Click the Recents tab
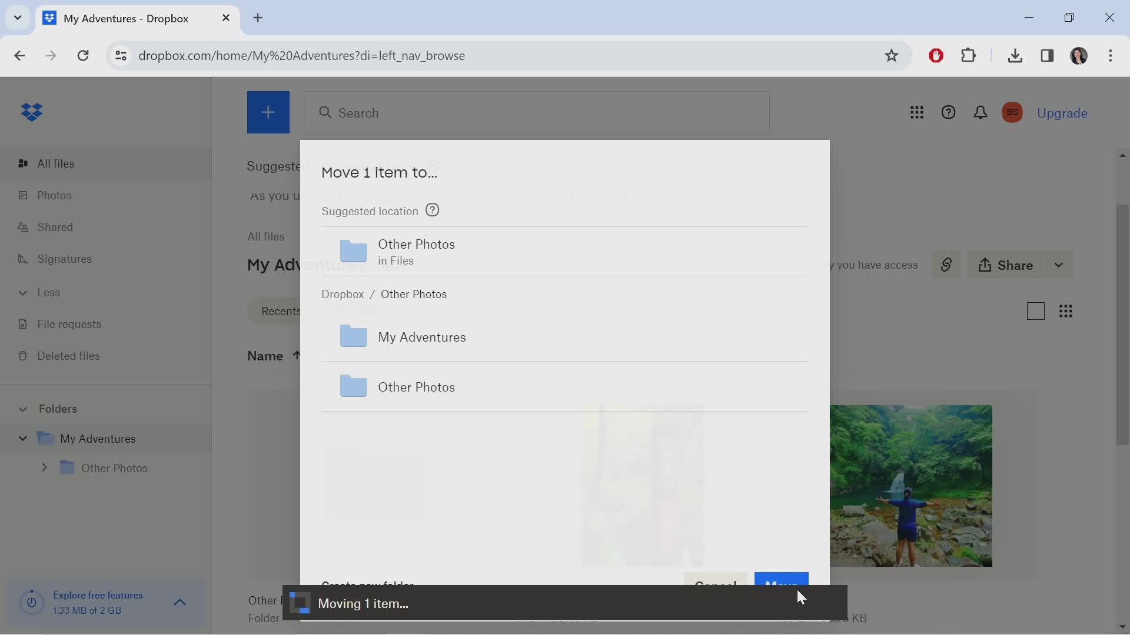The image size is (1130, 635). coord(281,311)
